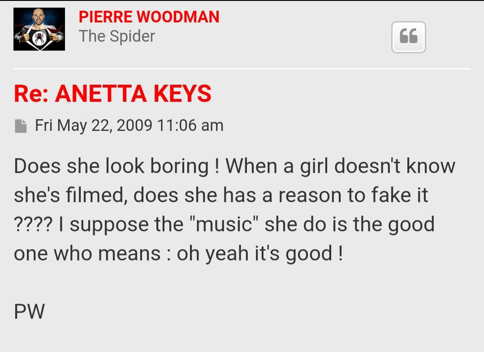484x352 pixels.
Task: Click the "PW" signature text
Action: coord(29,312)
